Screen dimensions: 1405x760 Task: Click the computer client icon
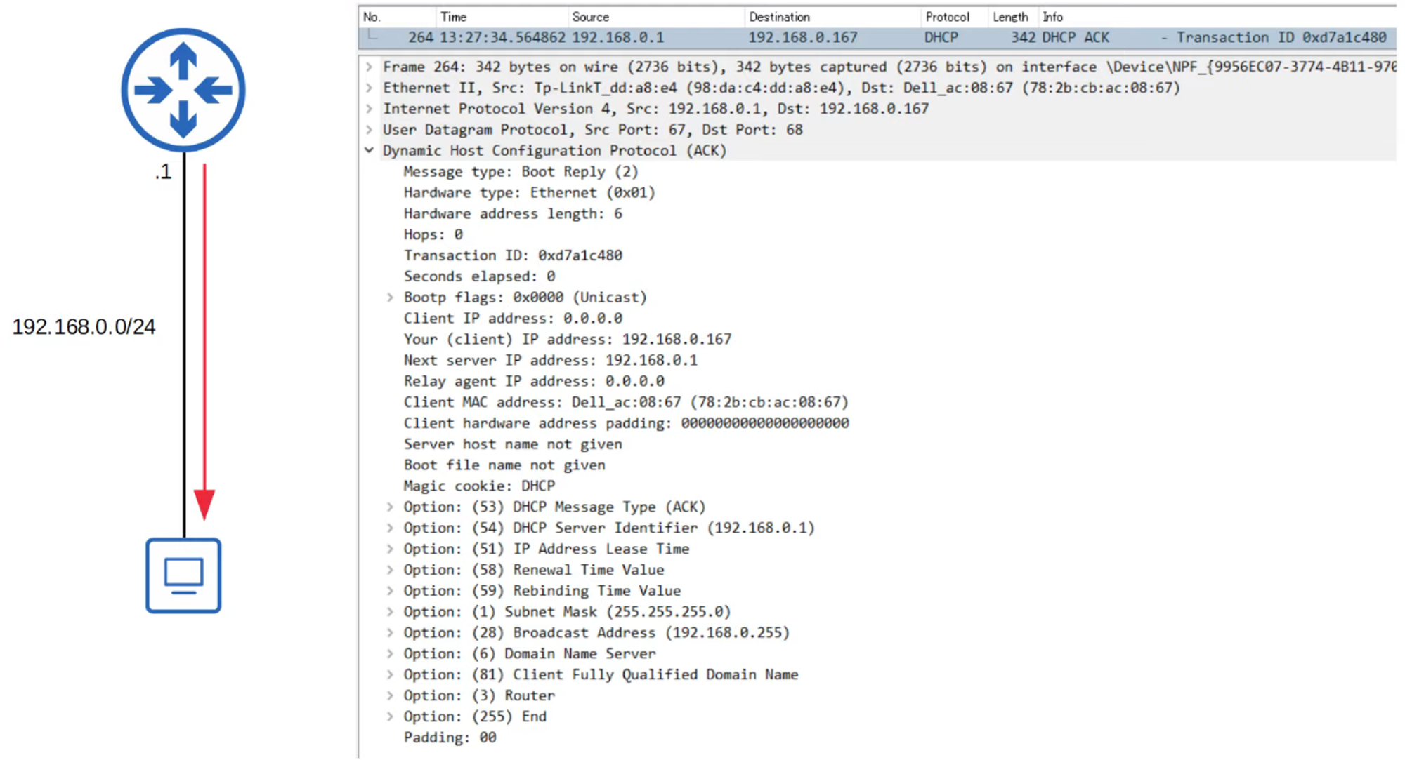click(183, 575)
